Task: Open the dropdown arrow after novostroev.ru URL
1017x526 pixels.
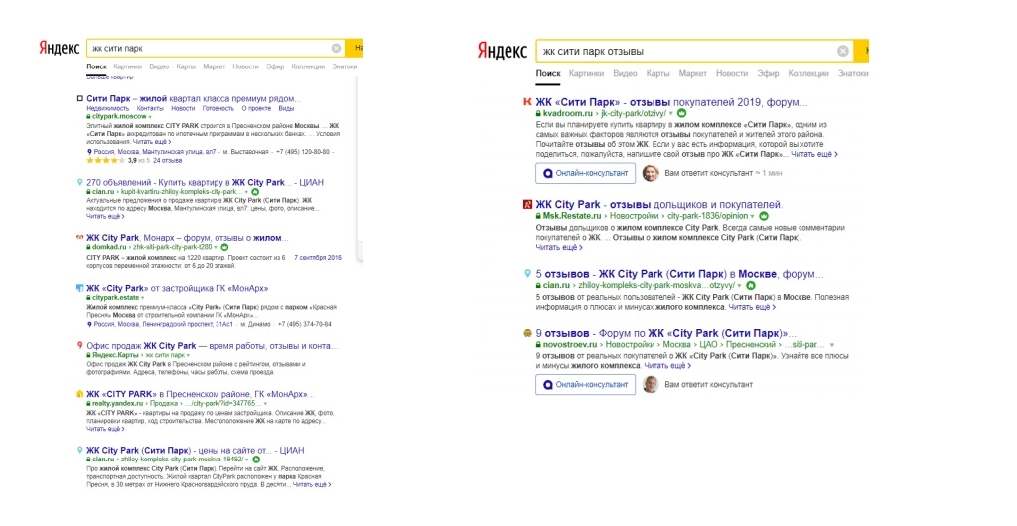Action: 832,345
